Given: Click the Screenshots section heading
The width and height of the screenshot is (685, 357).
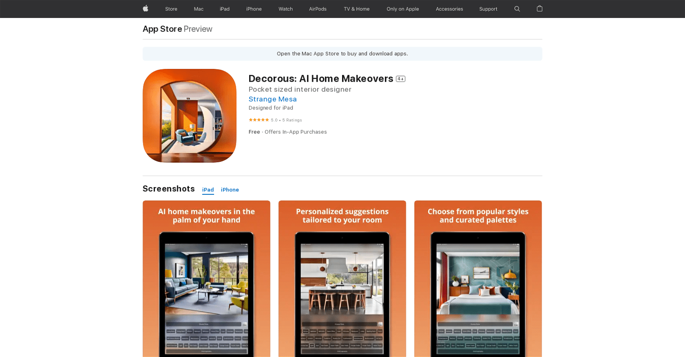Looking at the screenshot, I should pos(169,189).
